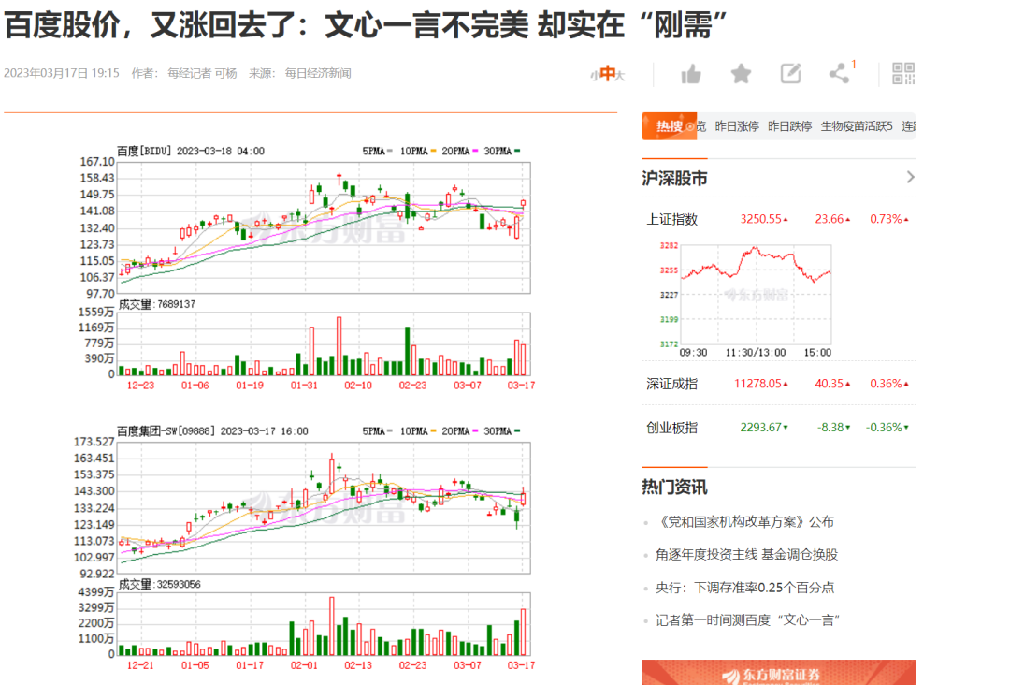1010x685 pixels.
Task: Click the publish date 2023年03月17日 19:15
Action: coord(62,74)
